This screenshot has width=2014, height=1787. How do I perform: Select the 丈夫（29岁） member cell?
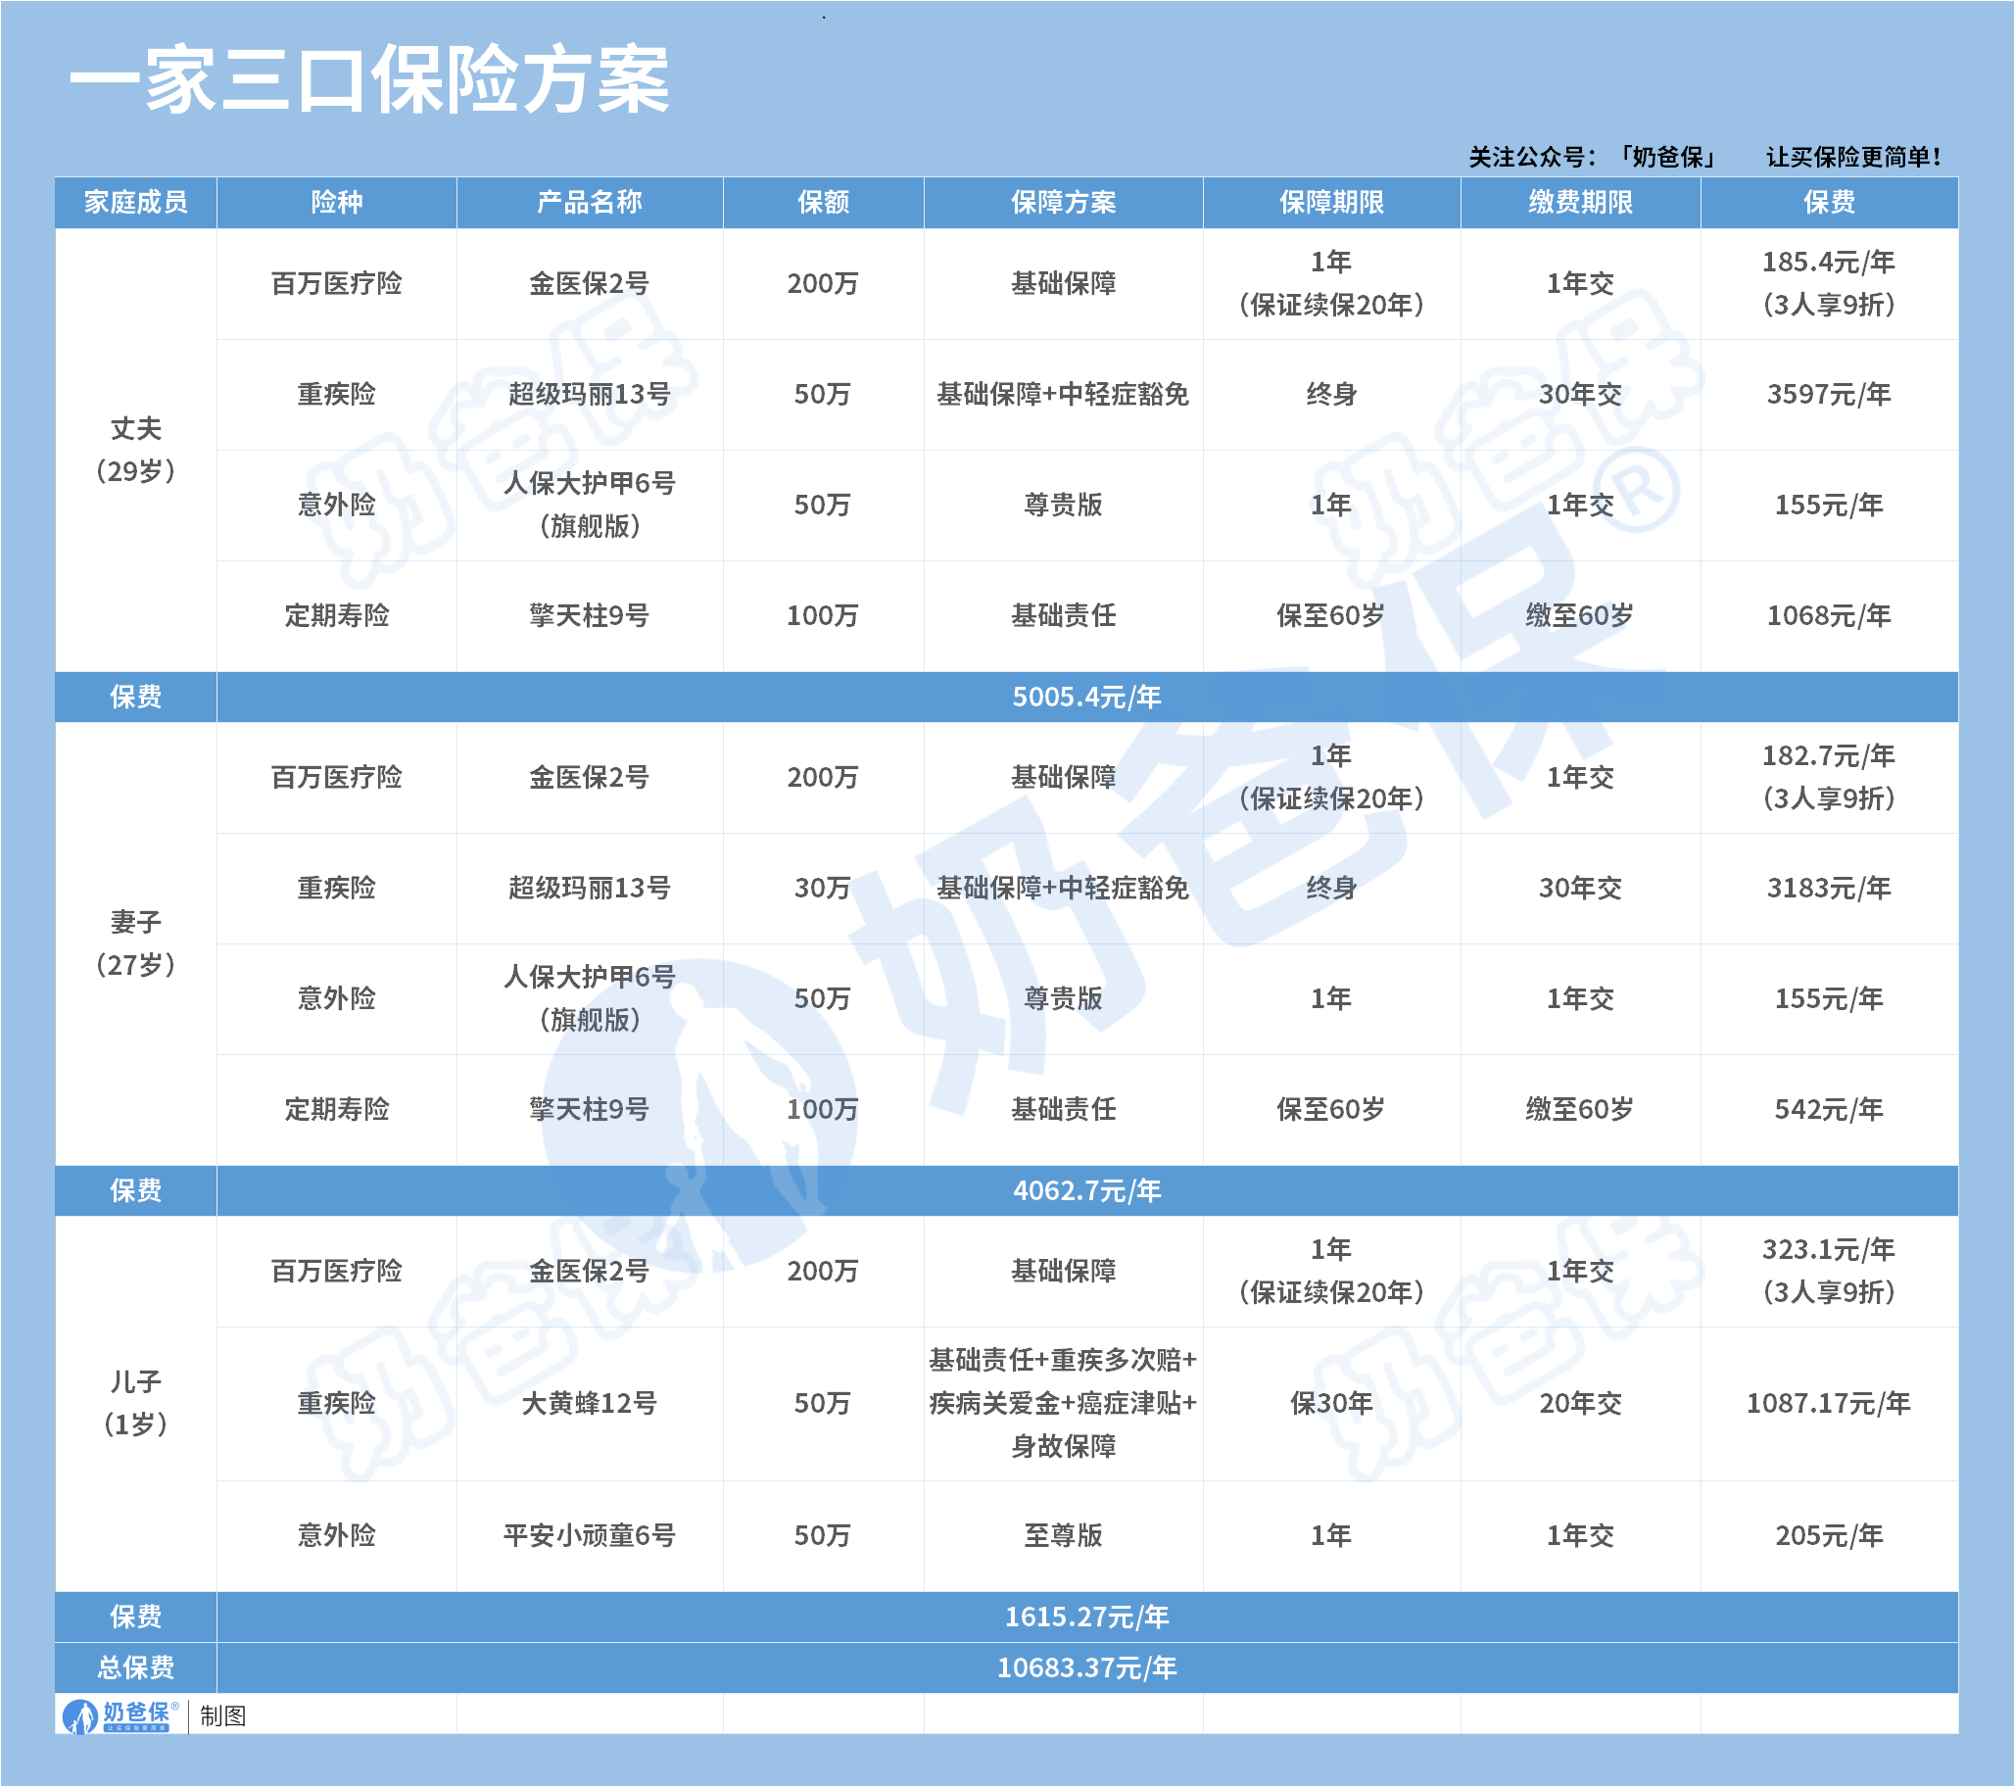[135, 450]
